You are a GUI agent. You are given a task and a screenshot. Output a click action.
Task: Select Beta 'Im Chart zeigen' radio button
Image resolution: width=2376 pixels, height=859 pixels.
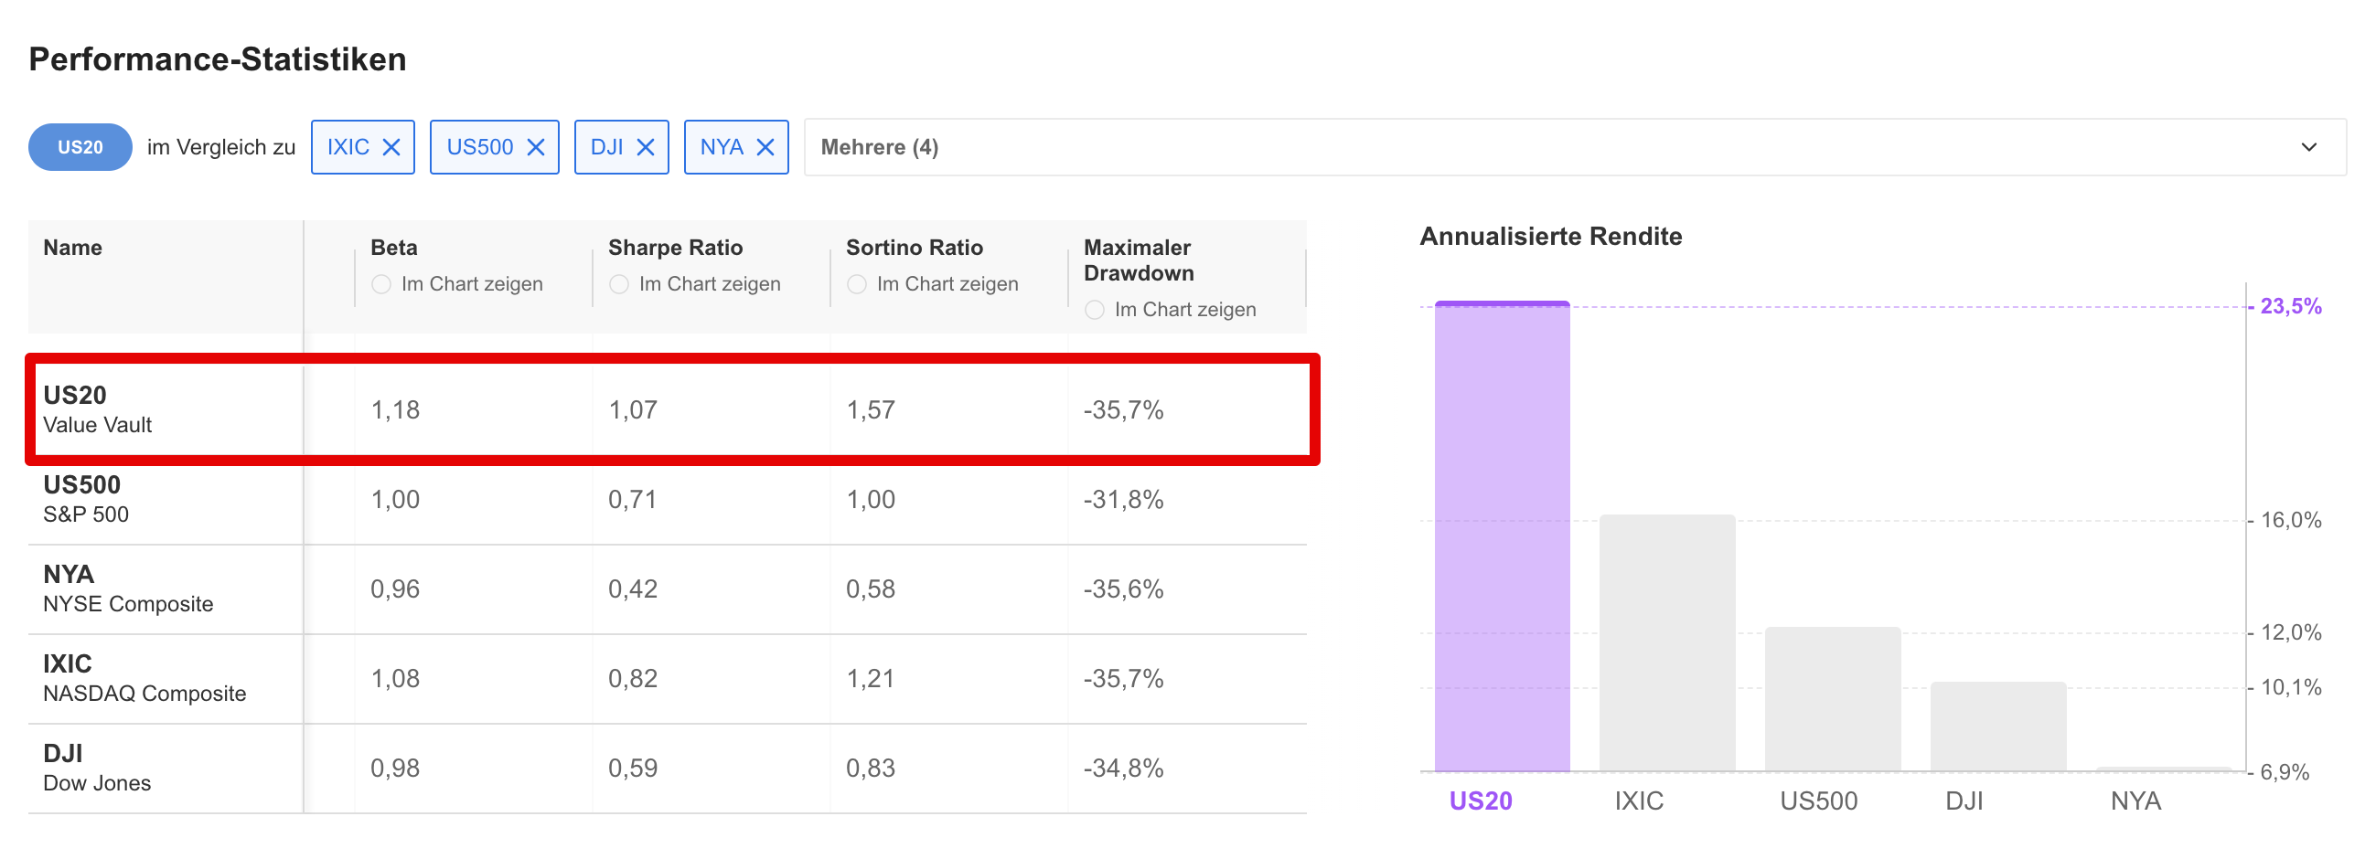tap(381, 285)
